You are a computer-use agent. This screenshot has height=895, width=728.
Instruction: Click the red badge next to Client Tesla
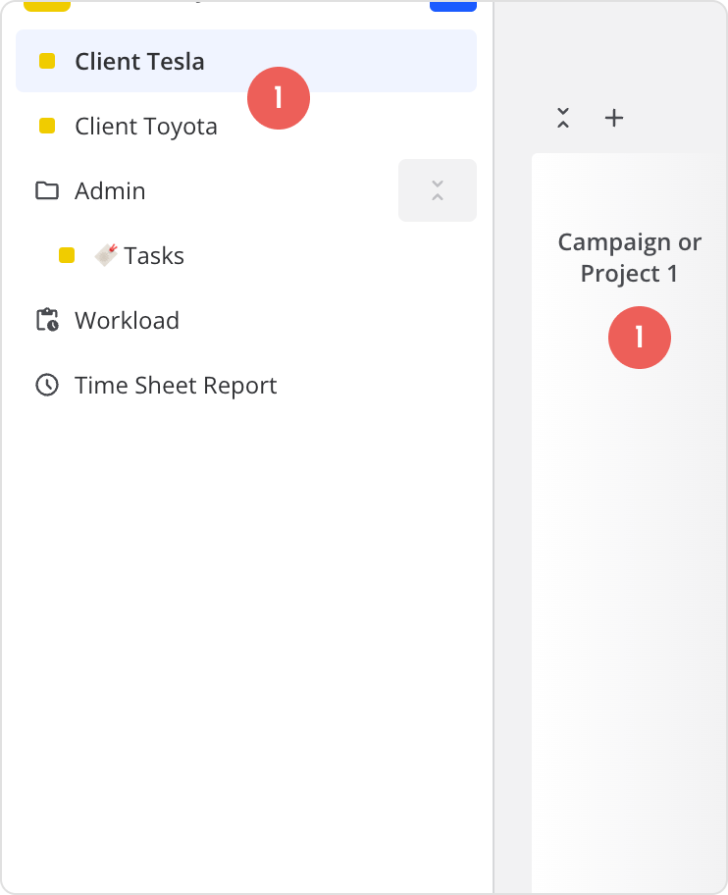pos(279,98)
